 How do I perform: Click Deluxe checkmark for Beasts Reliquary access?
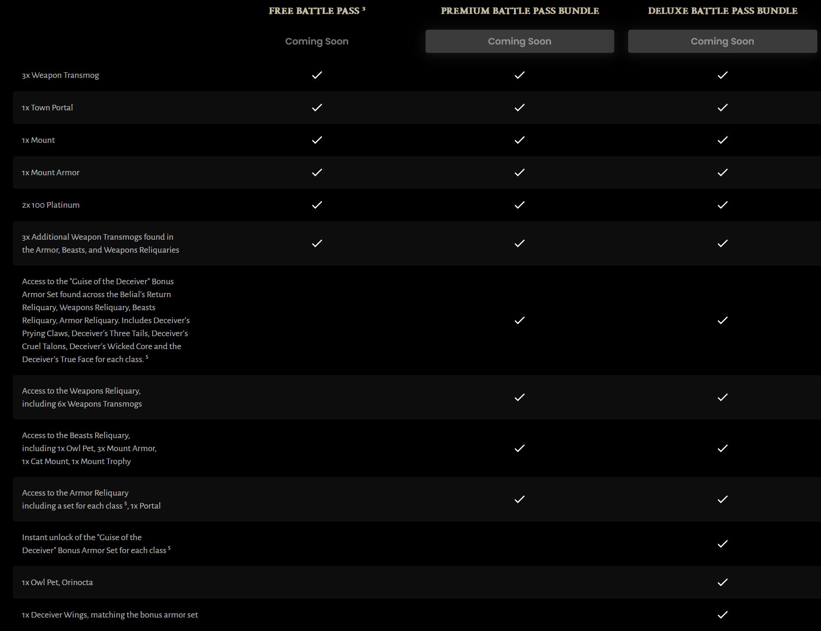point(723,448)
